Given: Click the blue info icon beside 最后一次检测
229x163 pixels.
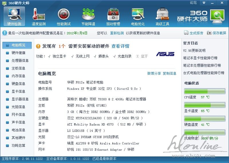Looking at the screenshot, I should pyautogui.click(x=5, y=33).
